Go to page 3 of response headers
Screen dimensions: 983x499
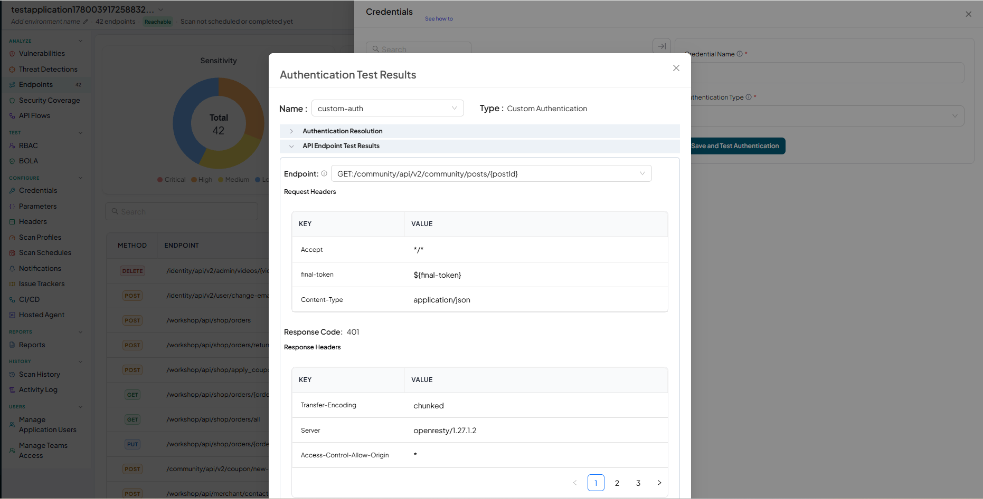[638, 483]
